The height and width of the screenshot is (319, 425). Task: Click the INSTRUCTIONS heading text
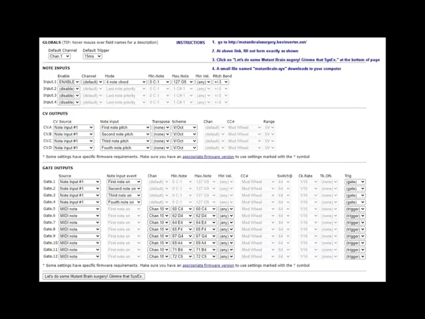(191, 43)
